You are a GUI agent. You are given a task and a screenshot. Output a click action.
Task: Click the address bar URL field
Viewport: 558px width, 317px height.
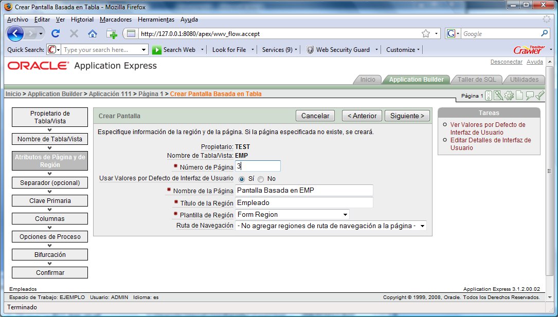click(279, 34)
